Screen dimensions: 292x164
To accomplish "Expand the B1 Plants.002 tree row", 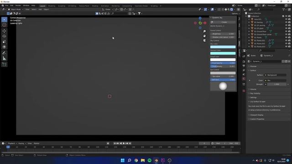I will (x=249, y=44).
